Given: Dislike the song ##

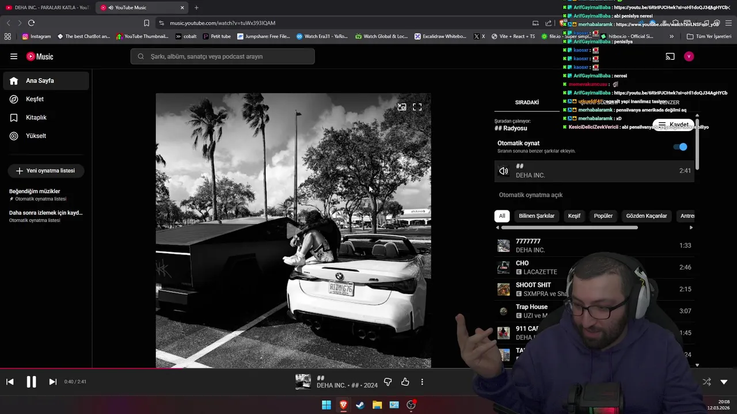Looking at the screenshot, I should (388, 382).
